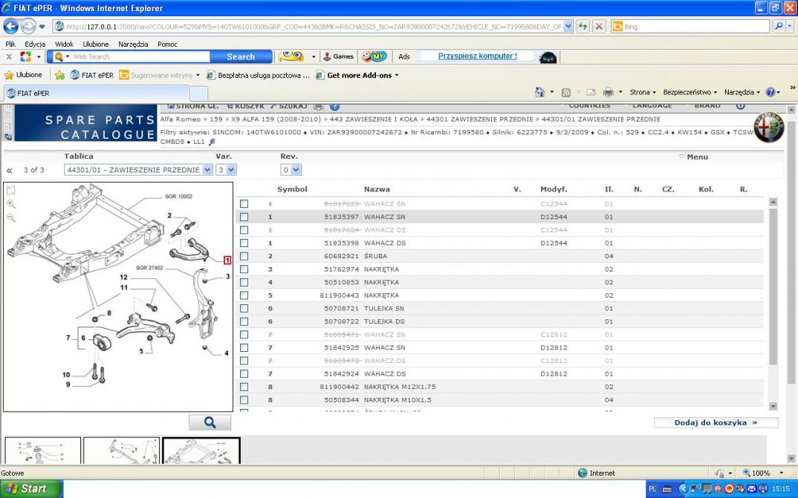Open the Pomoc menu
798x498 pixels.
(x=167, y=45)
